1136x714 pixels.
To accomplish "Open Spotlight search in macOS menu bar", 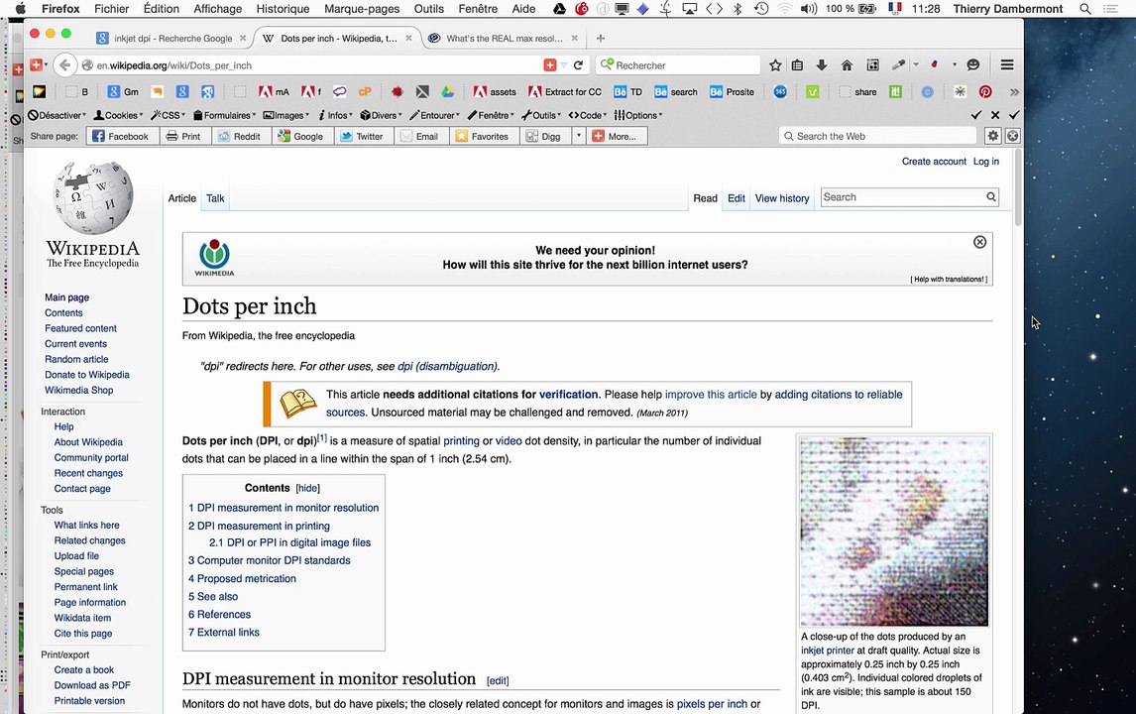I will 1085,9.
